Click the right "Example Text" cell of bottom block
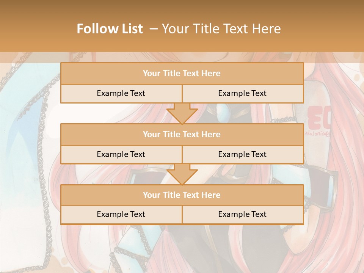Screen dimensions: 364x273 pyautogui.click(x=242, y=214)
